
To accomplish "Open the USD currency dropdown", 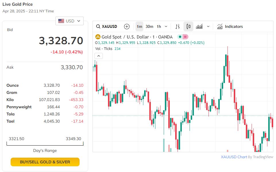I will (70, 21).
